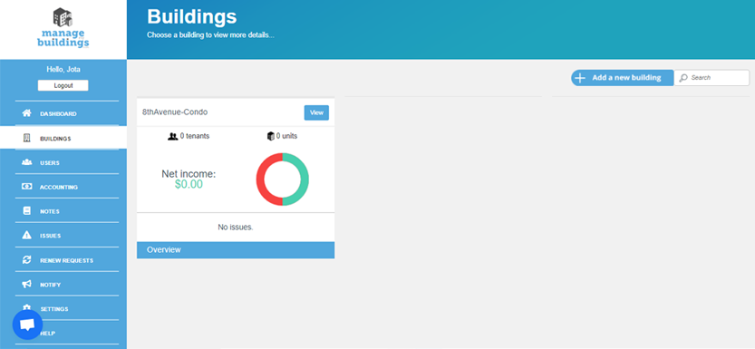755x349 pixels.
Task: Open the Accounting money icon
Action: coord(27,187)
